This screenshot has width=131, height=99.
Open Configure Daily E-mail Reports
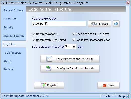70,68
